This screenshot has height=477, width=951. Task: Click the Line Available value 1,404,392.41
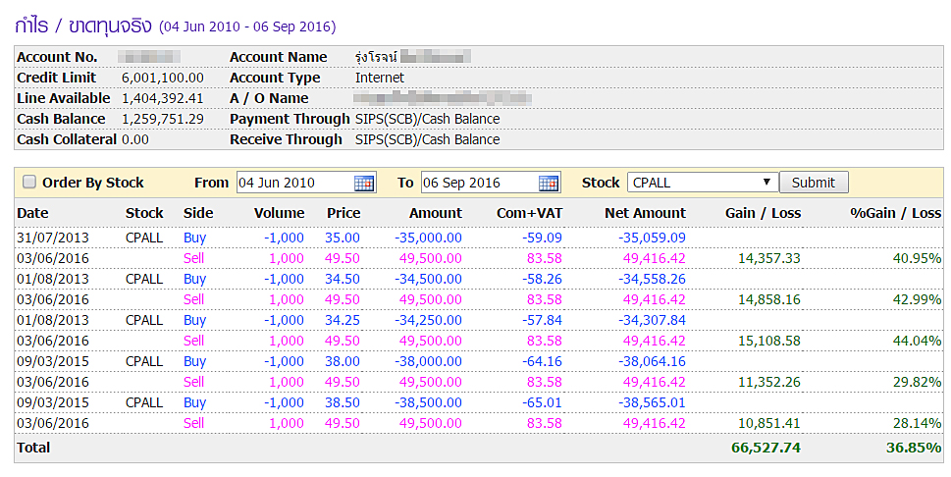[x=163, y=98]
